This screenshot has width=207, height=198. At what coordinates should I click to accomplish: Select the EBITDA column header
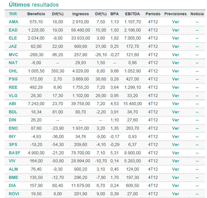tap(132, 14)
